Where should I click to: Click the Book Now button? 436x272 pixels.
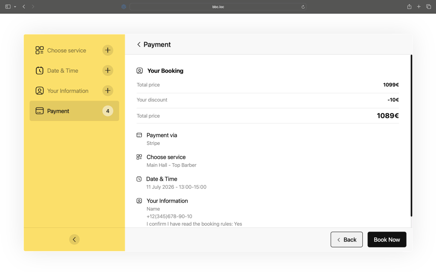click(x=387, y=240)
